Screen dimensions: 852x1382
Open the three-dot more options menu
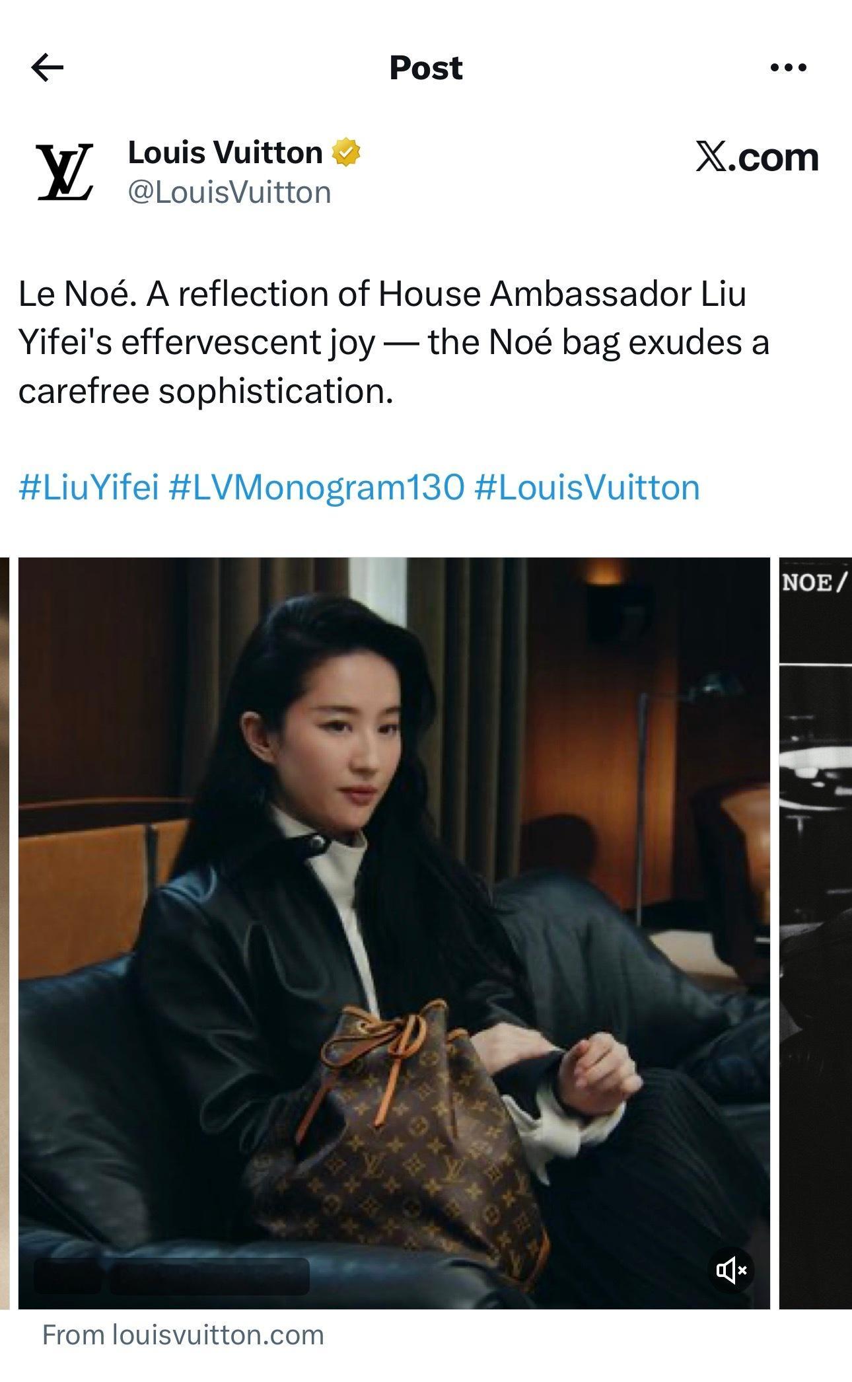click(x=789, y=67)
